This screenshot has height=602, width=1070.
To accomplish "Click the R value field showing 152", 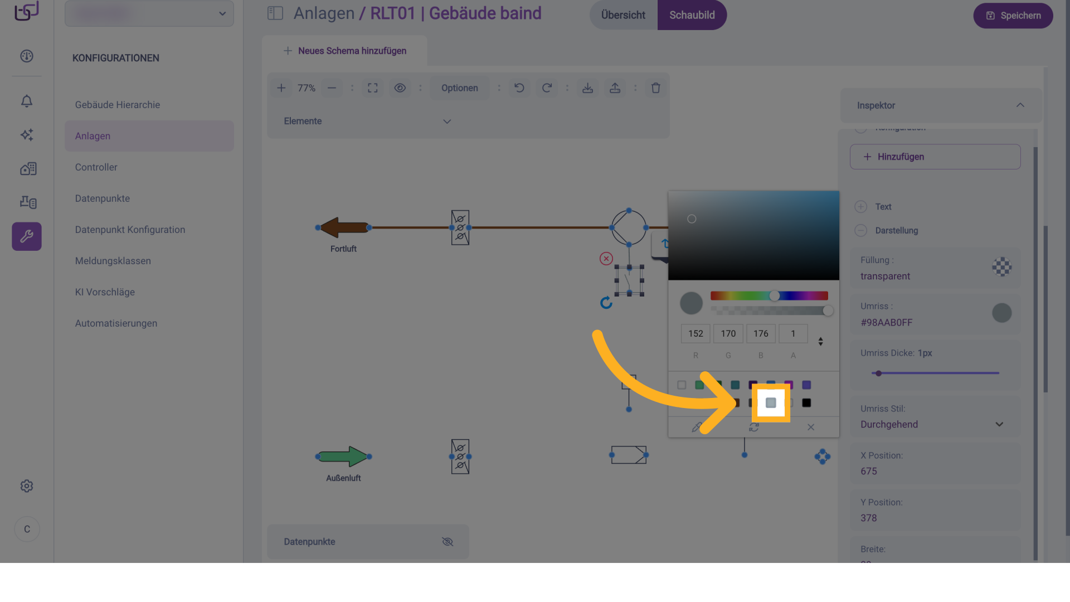I will click(695, 333).
